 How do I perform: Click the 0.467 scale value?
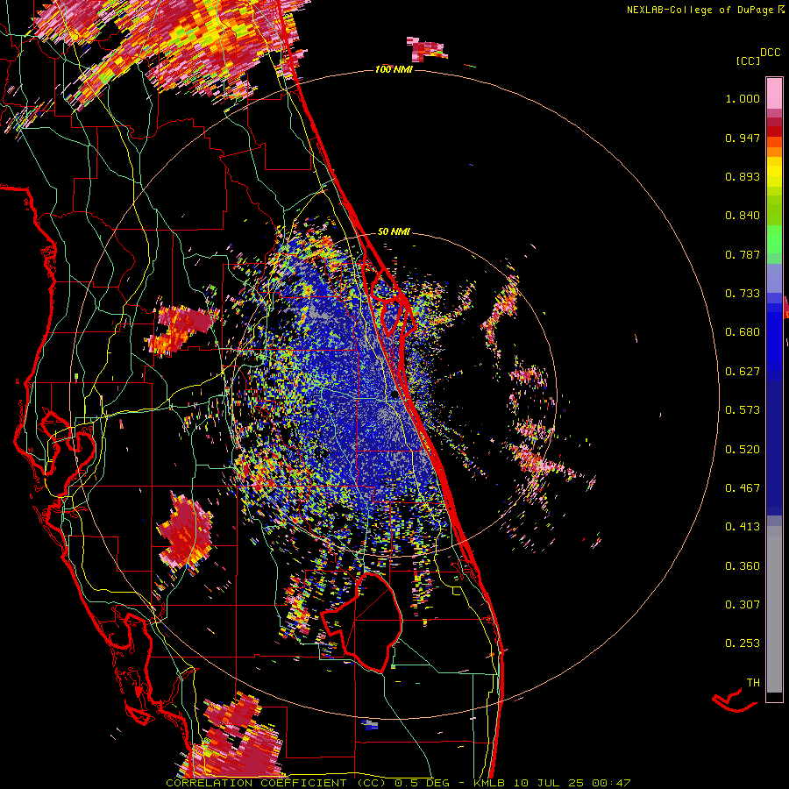pos(743,488)
